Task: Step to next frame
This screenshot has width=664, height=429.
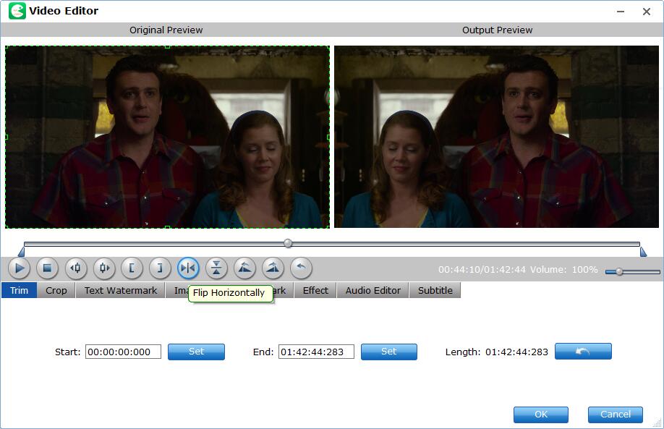Action: click(x=103, y=268)
